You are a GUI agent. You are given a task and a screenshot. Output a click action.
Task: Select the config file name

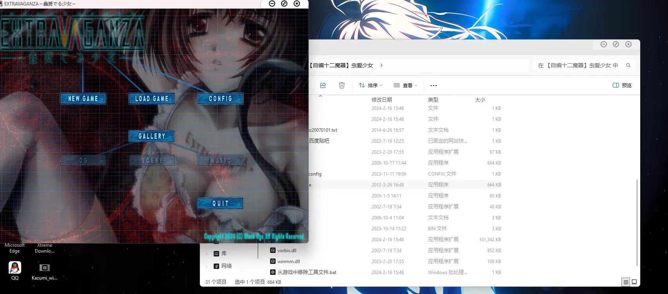click(315, 174)
